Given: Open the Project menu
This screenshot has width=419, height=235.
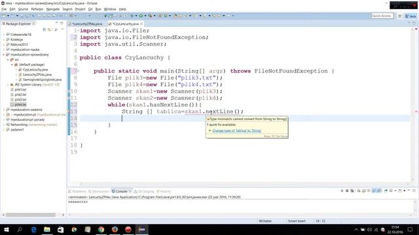Looking at the screenshot, I should click(80, 9).
